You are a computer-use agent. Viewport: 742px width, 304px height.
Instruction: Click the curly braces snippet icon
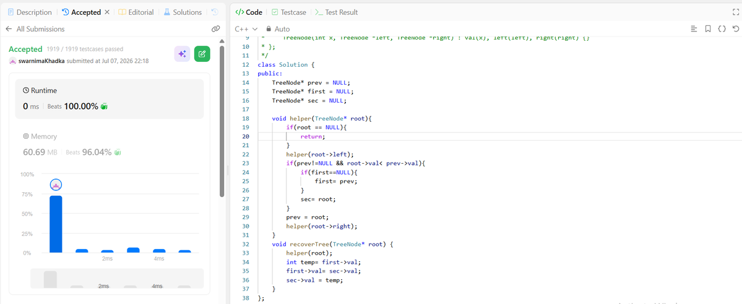tap(722, 29)
